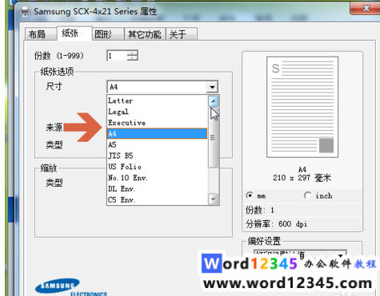Select the mm unit radio button

(250, 195)
